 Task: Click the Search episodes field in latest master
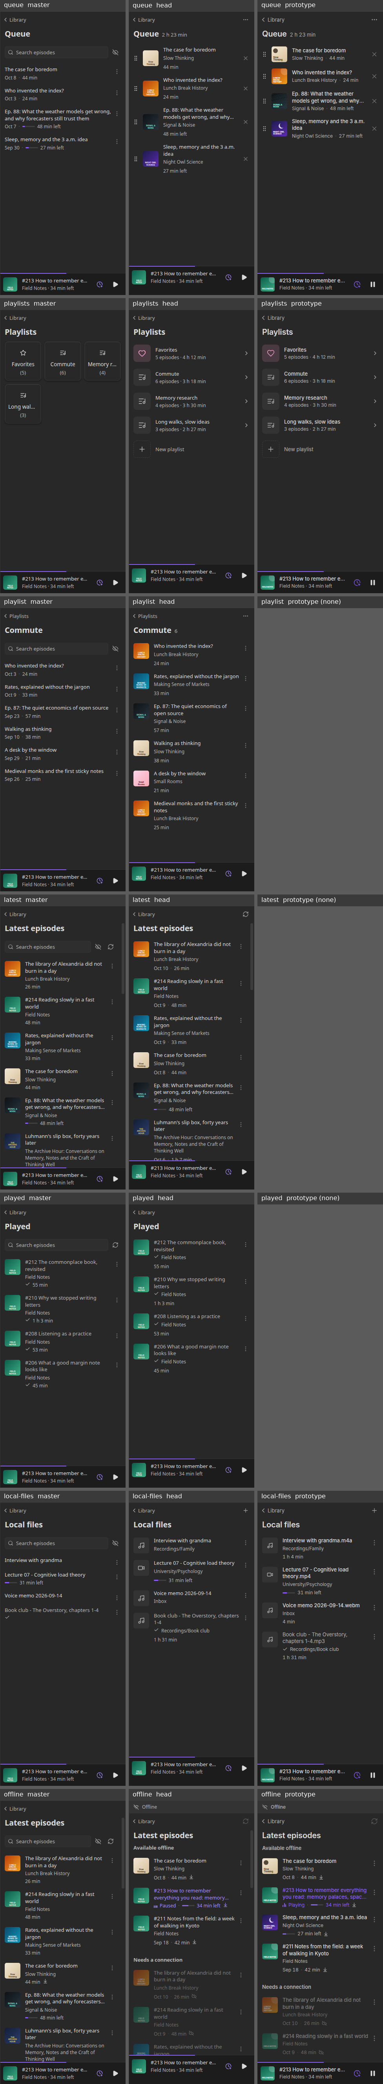click(x=47, y=946)
